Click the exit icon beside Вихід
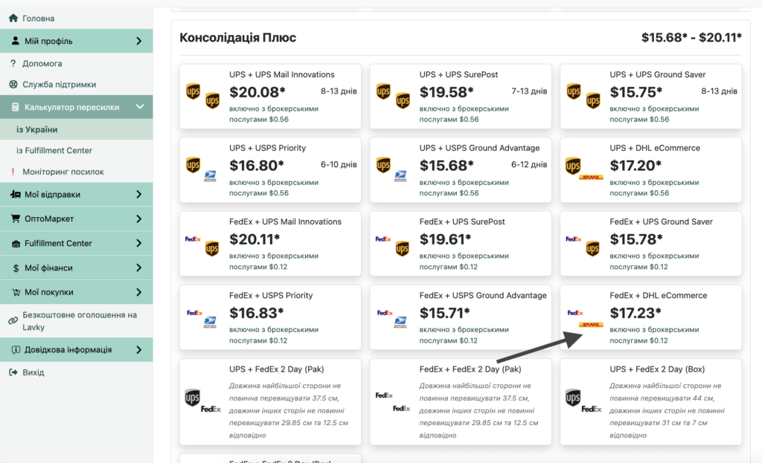Viewport: 762px width, 463px height. (x=13, y=372)
